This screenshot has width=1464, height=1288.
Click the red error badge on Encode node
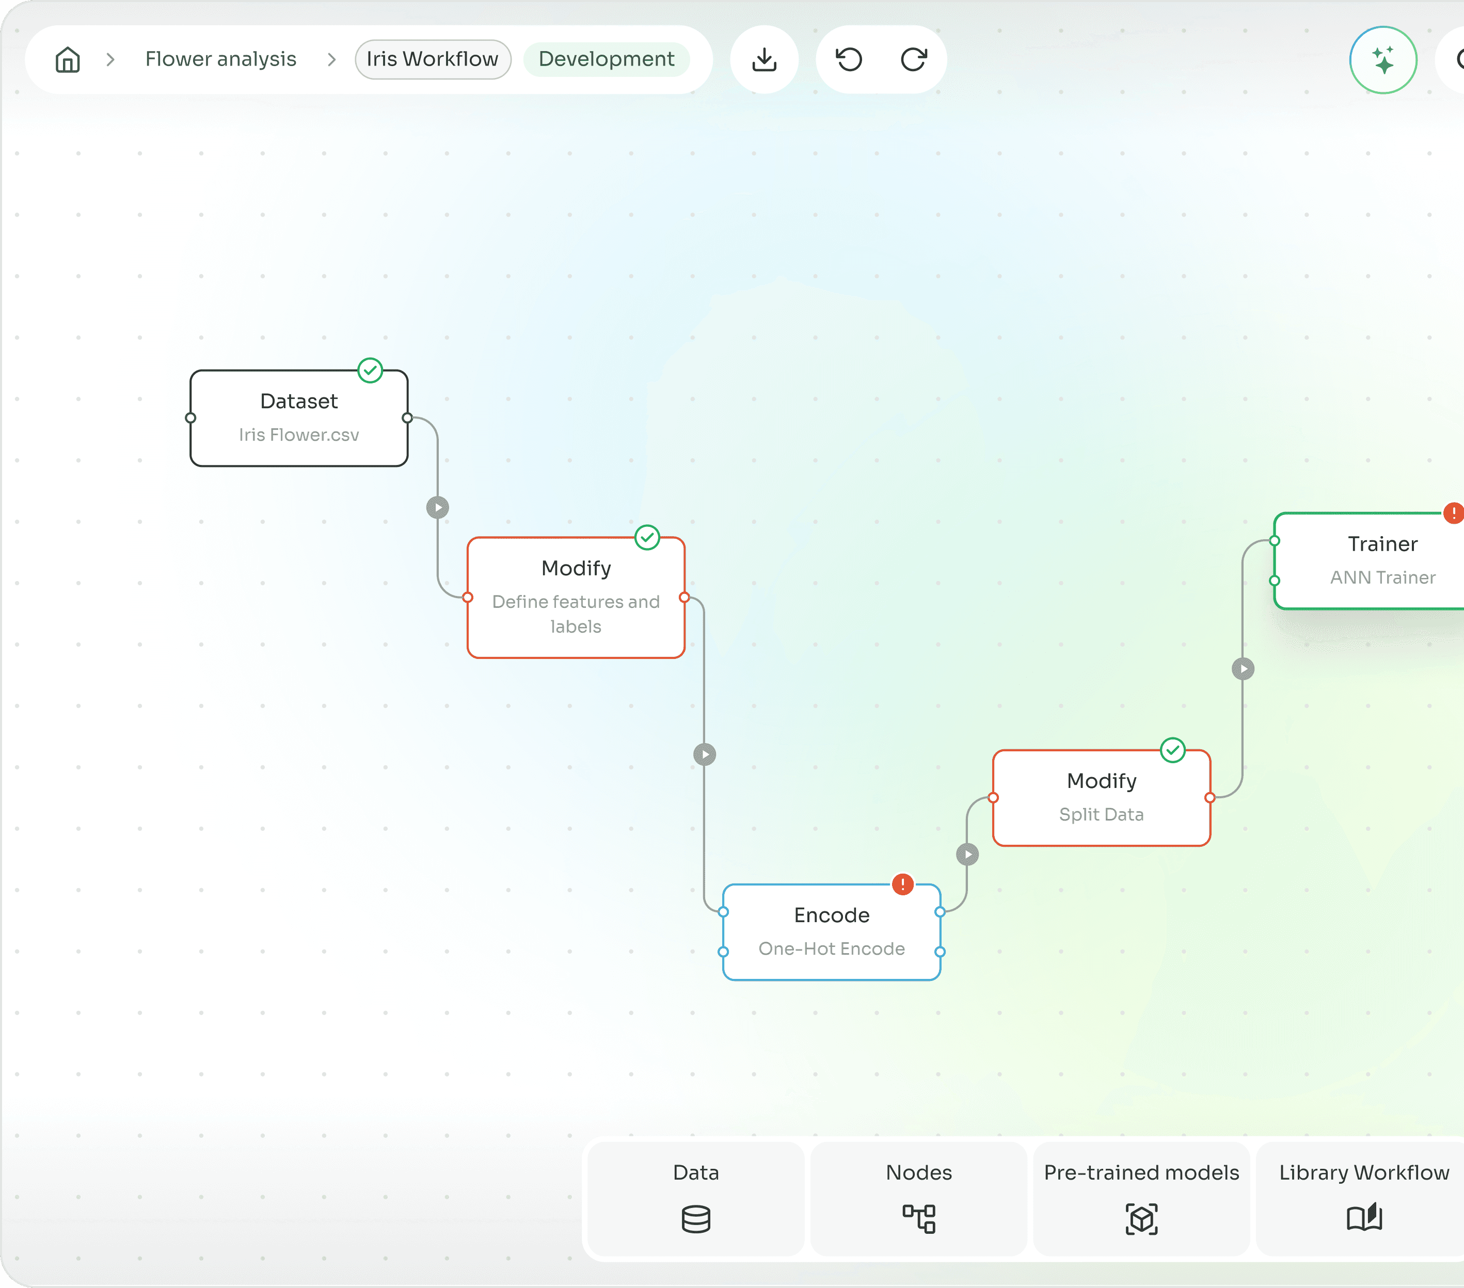click(x=902, y=884)
